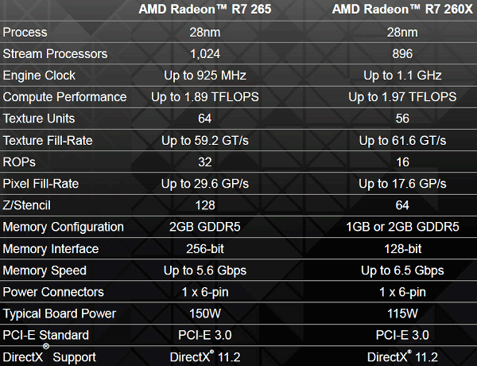Select the Pixel Fill-Rate row label

pos(41,184)
